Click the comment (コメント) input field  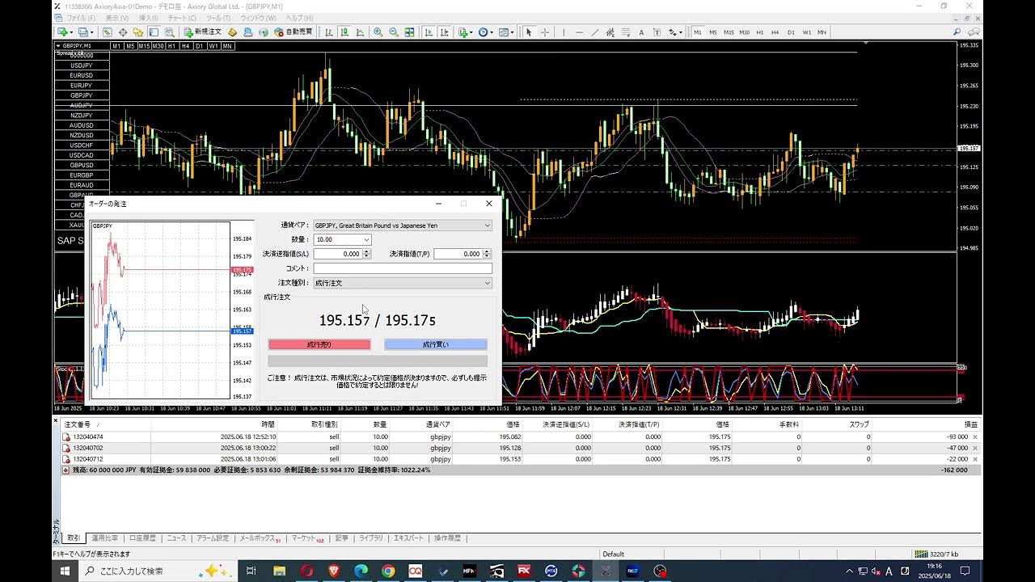click(402, 268)
